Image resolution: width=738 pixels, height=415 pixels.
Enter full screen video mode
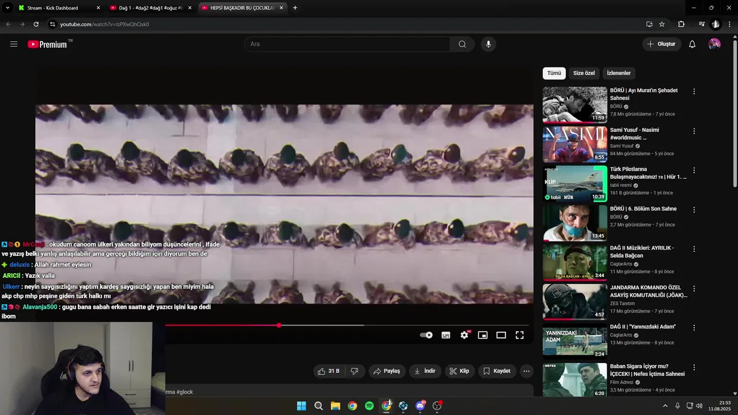click(x=519, y=335)
